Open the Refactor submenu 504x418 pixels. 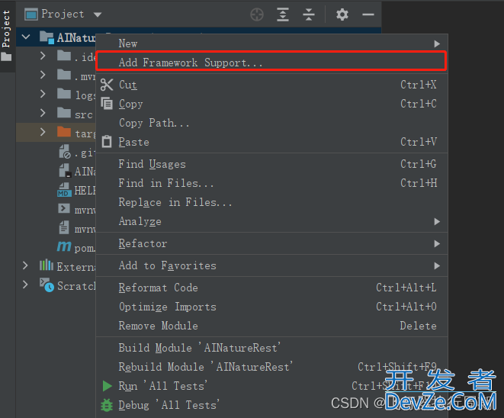pos(271,243)
